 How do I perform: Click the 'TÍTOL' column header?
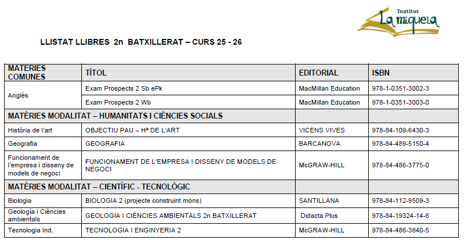[x=96, y=73]
